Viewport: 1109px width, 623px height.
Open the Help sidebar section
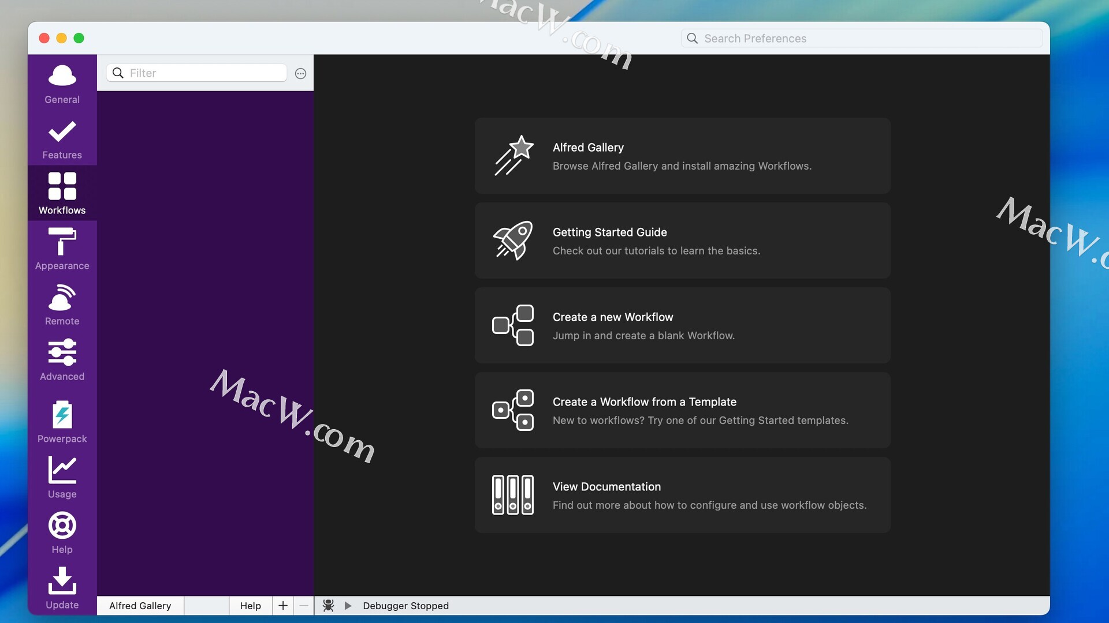[62, 532]
